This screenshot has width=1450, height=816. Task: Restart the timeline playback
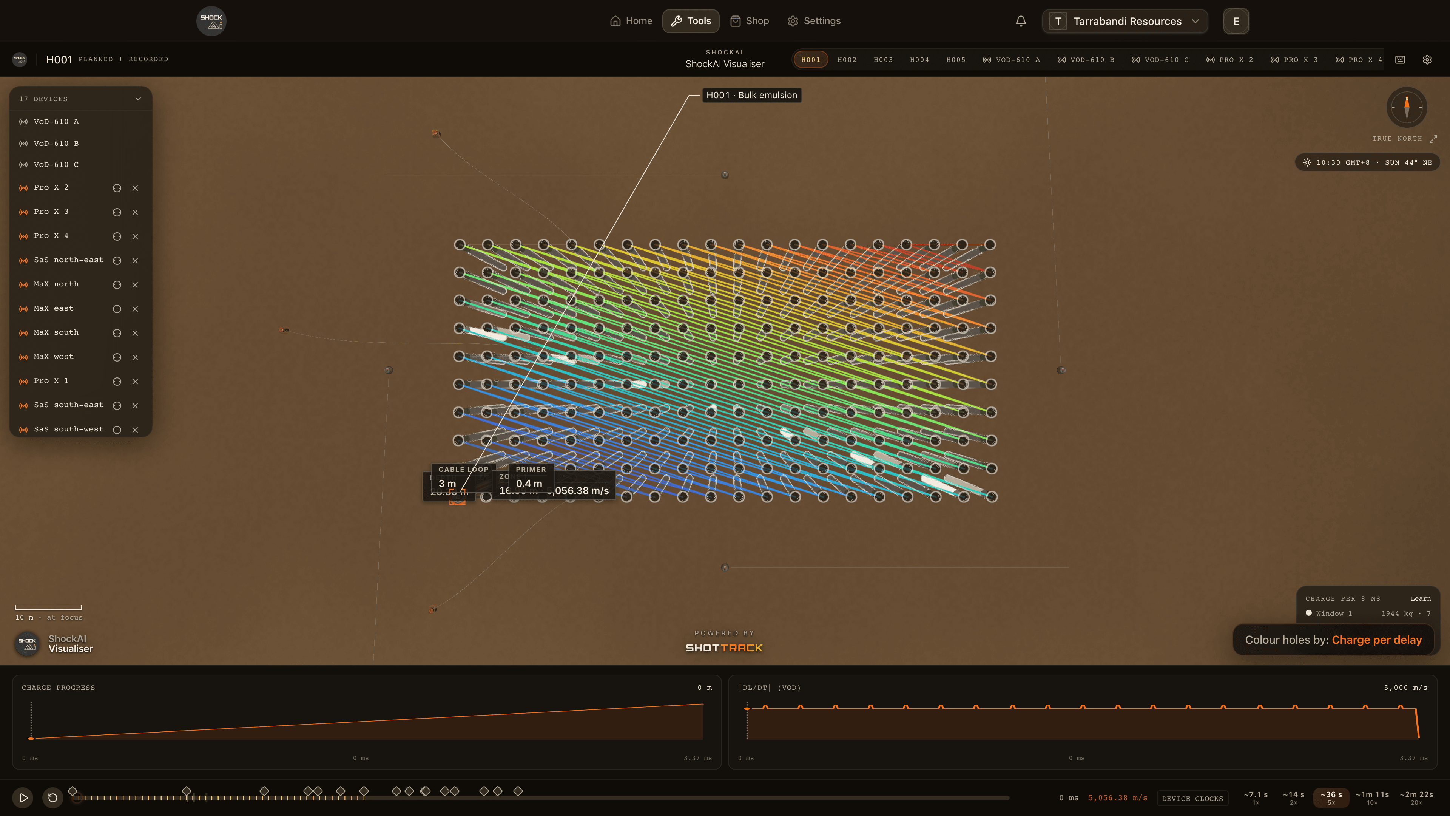click(x=52, y=797)
